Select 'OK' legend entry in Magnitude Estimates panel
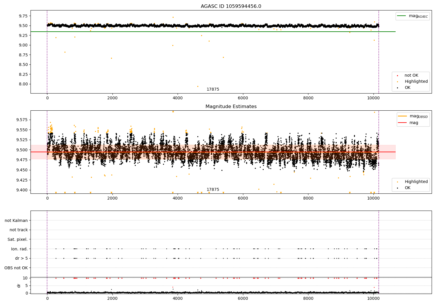The height and width of the screenshot is (305, 436). click(x=408, y=188)
